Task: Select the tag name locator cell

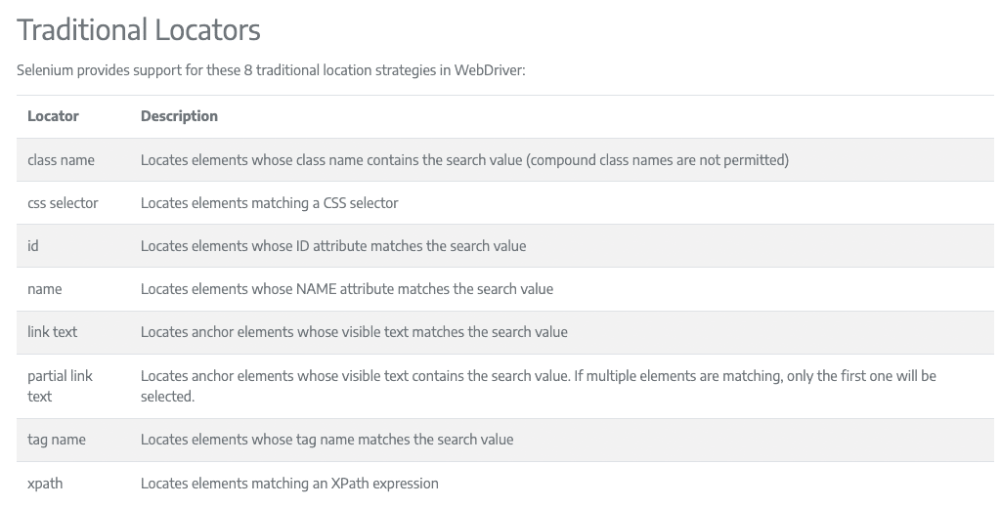Action: click(x=56, y=440)
